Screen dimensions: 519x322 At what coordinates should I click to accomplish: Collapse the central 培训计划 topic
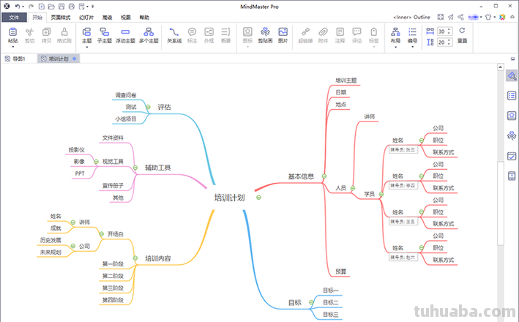point(258,198)
